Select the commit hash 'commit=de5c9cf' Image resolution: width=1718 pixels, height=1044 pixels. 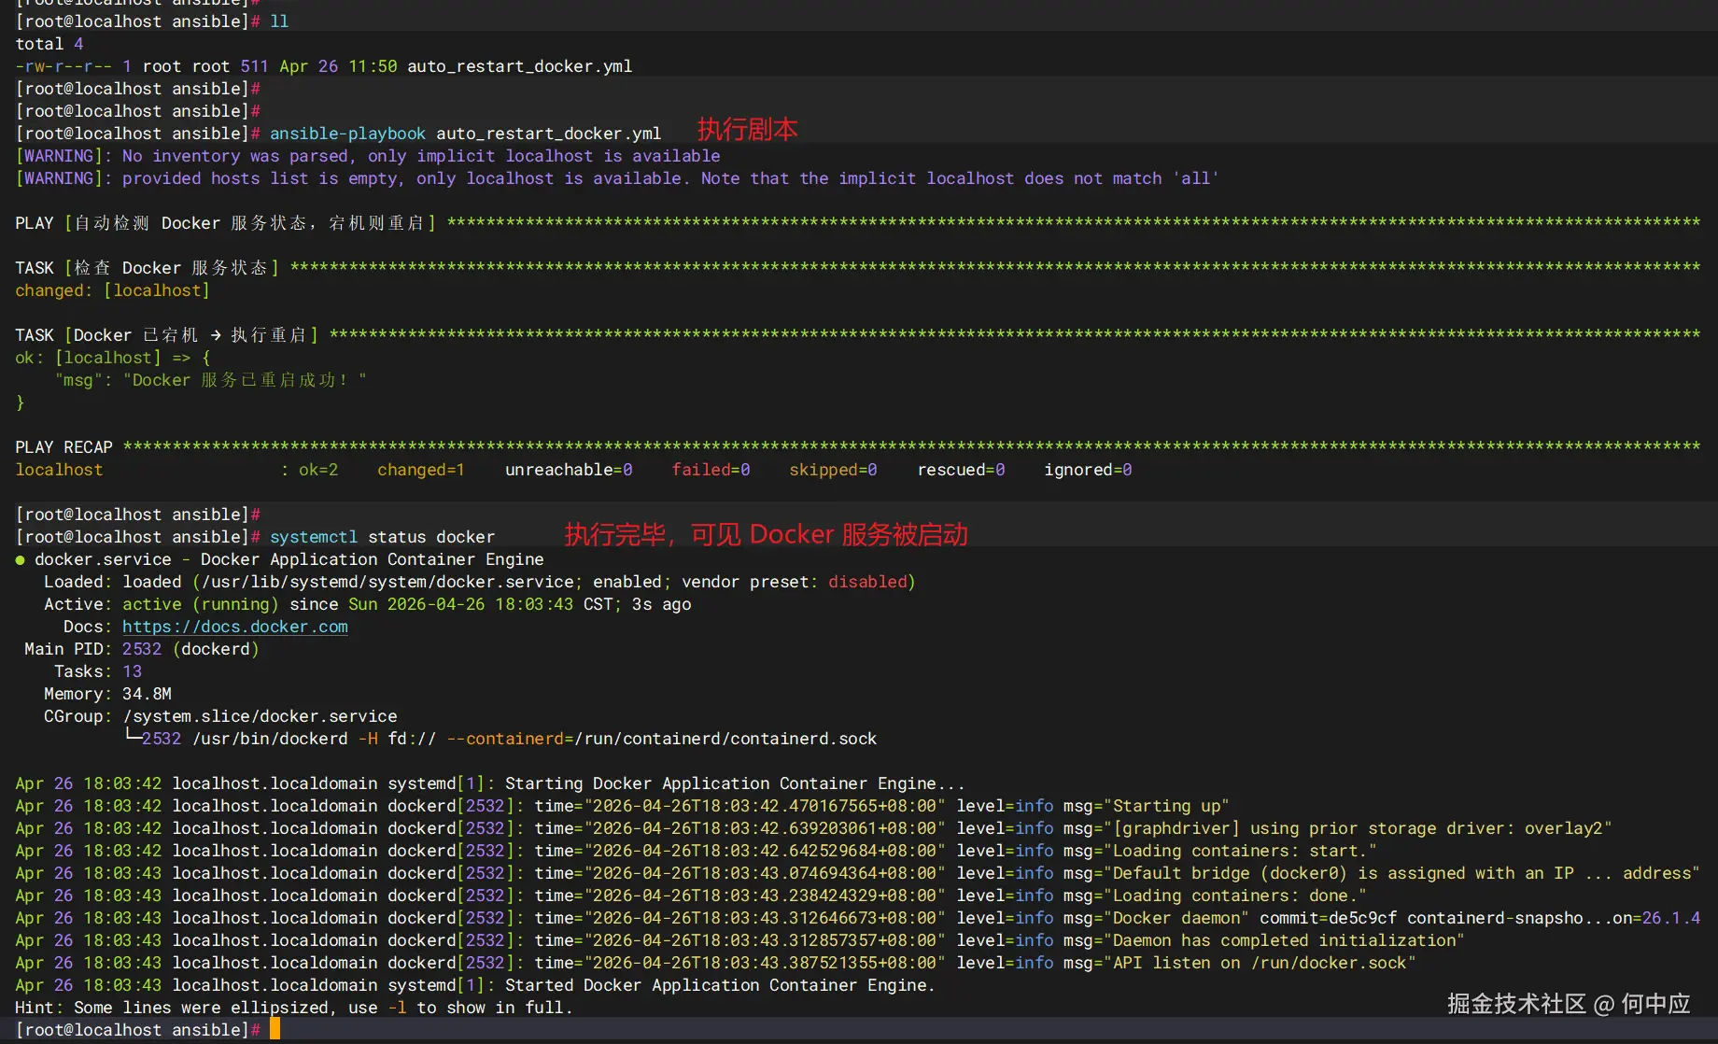[x=1328, y=918]
